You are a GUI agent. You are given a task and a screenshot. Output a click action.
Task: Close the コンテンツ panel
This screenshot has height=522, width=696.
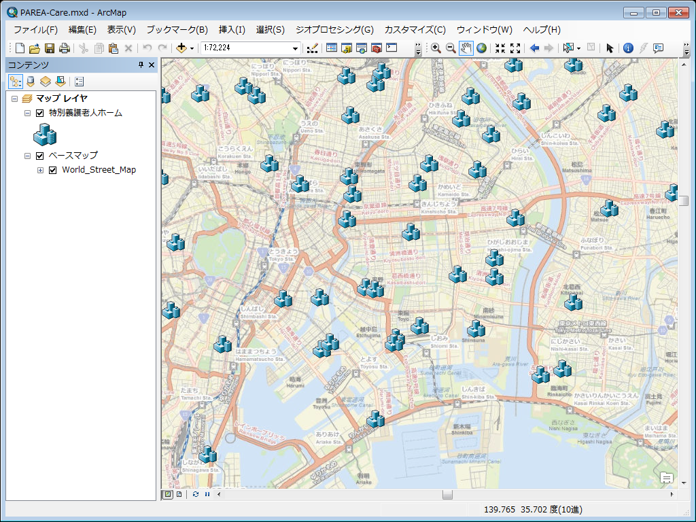point(152,65)
